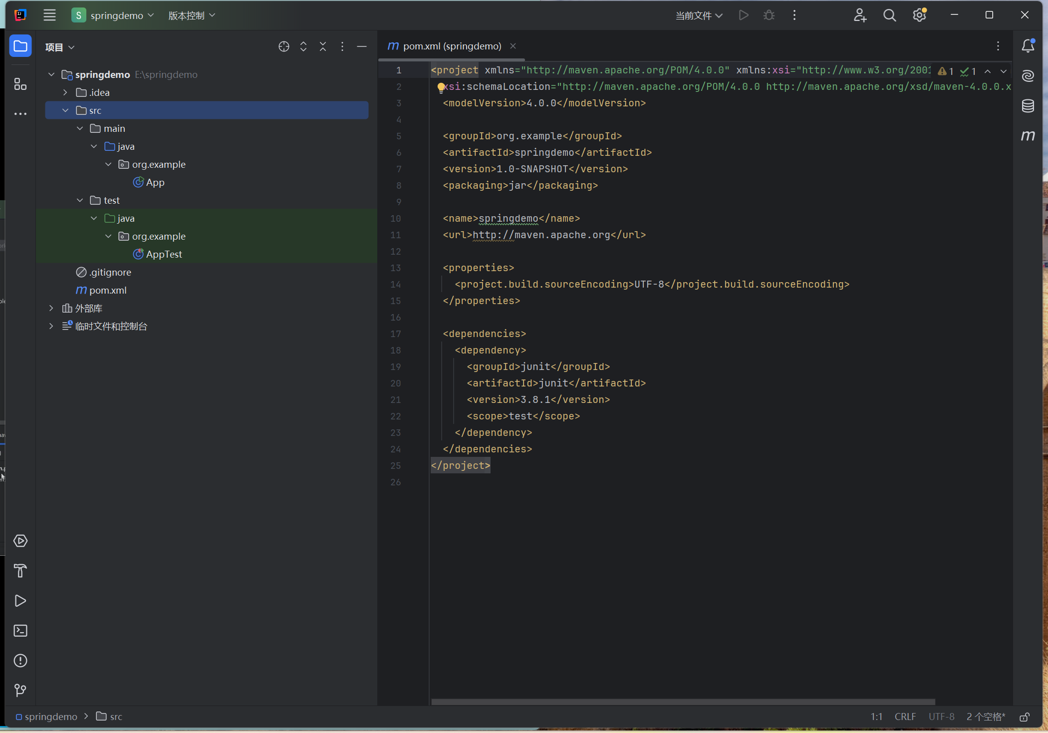Click the Structure tool window icon
The height and width of the screenshot is (733, 1048).
point(20,84)
